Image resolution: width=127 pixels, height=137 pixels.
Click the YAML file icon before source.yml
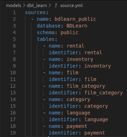(56, 6)
